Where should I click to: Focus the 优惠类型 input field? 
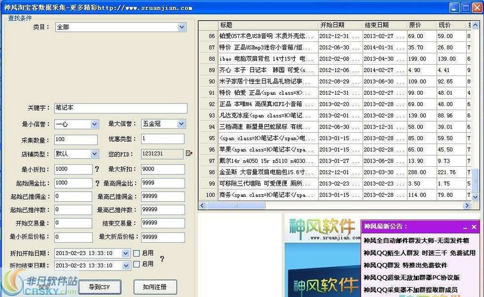tap(162, 139)
